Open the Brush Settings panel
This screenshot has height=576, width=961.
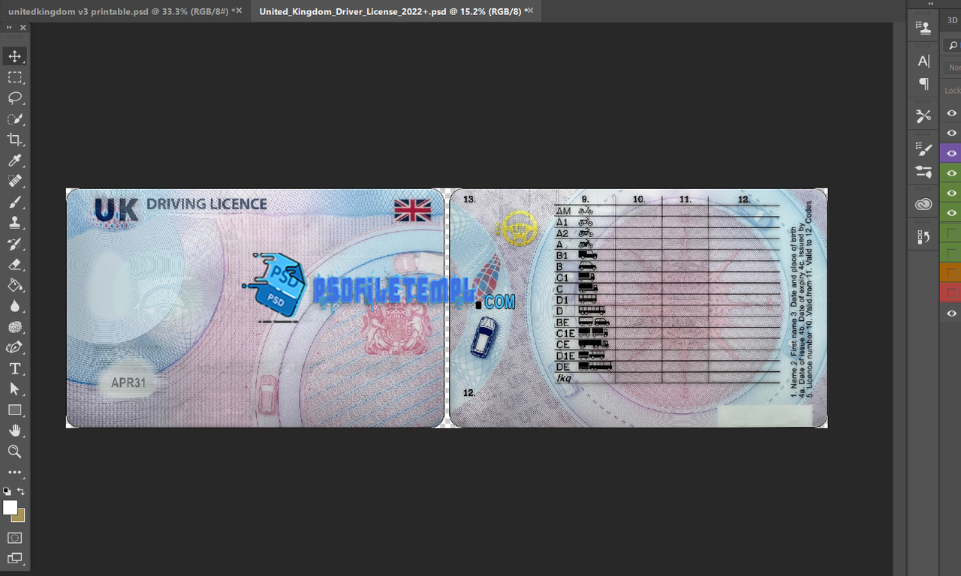(x=923, y=148)
